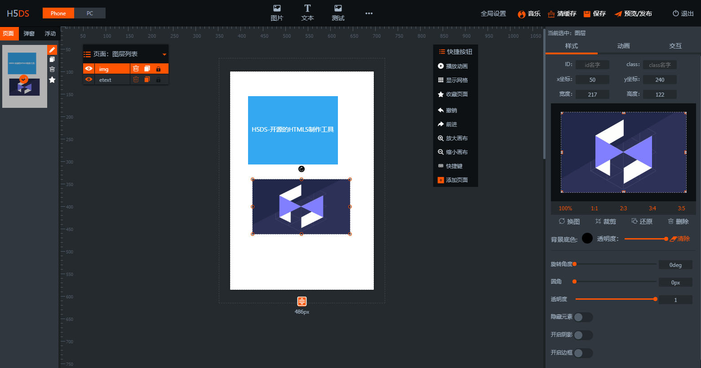Lock the img layer

158,69
